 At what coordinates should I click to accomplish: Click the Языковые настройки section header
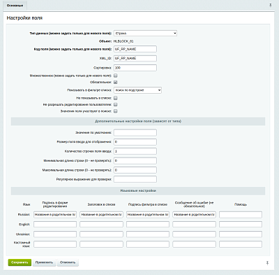tap(138, 191)
